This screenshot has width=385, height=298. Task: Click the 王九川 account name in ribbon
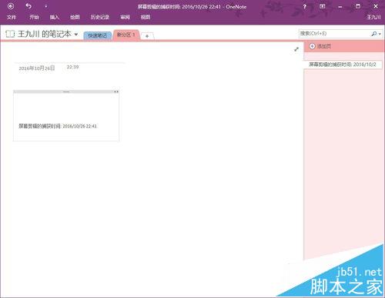[373, 17]
